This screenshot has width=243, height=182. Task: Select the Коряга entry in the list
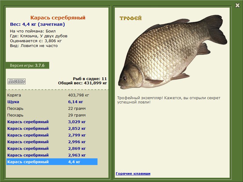tap(52, 95)
